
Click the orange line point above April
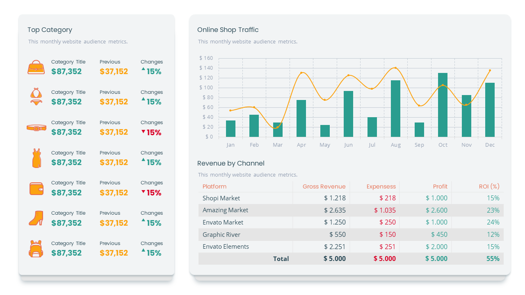(x=301, y=73)
